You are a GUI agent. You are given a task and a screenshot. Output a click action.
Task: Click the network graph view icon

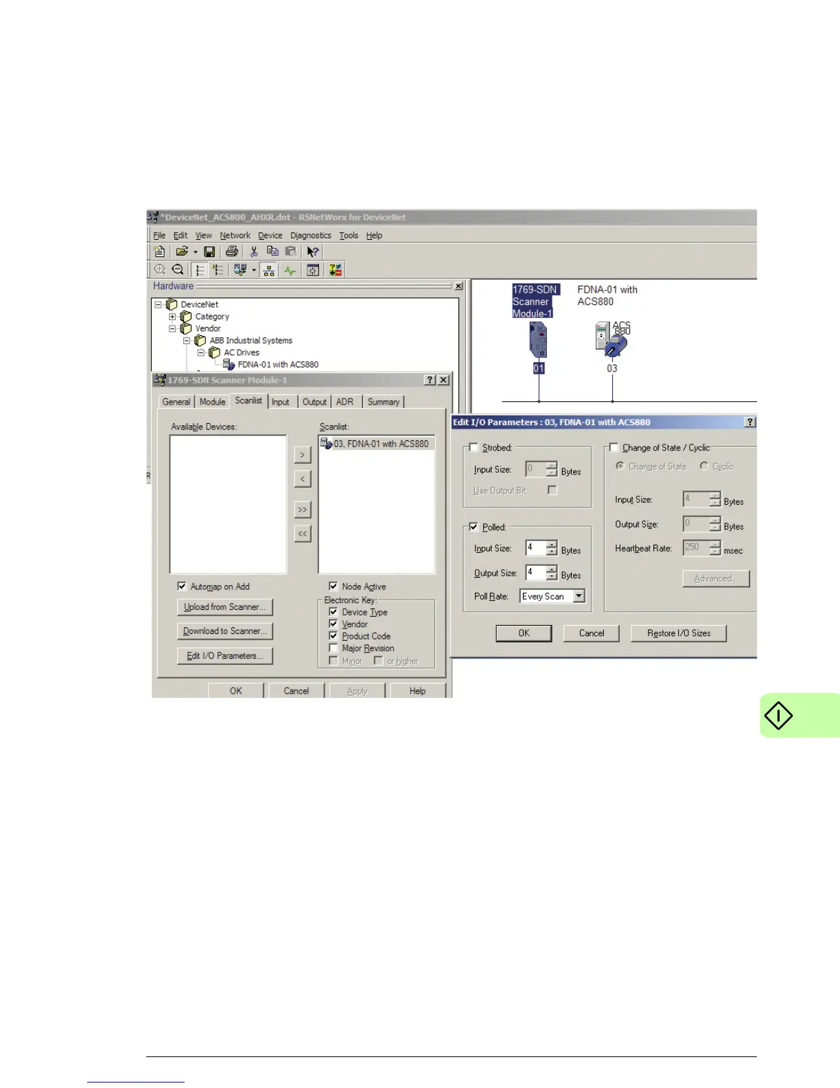tap(269, 270)
